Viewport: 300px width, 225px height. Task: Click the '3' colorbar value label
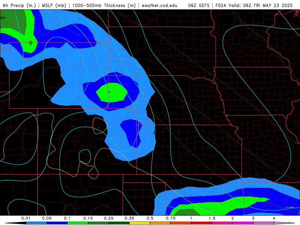pyautogui.click(x=253, y=218)
